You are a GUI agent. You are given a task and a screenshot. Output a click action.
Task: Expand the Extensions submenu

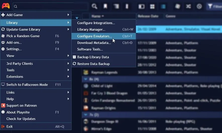tap(36, 77)
